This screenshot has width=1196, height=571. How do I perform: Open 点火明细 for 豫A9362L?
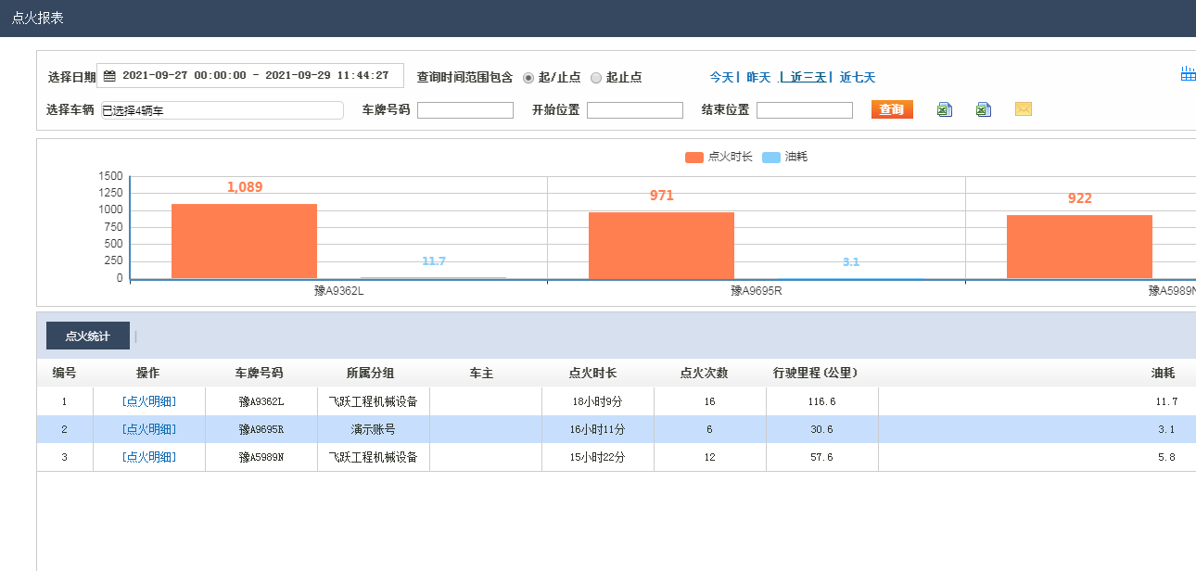pos(148,401)
